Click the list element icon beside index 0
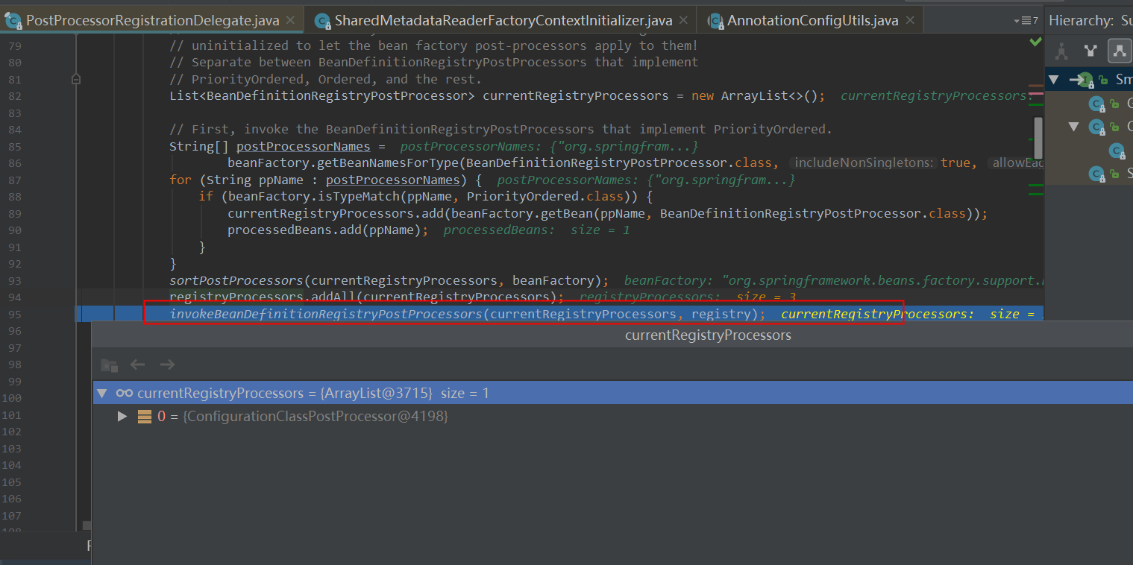This screenshot has width=1133, height=565. click(145, 417)
